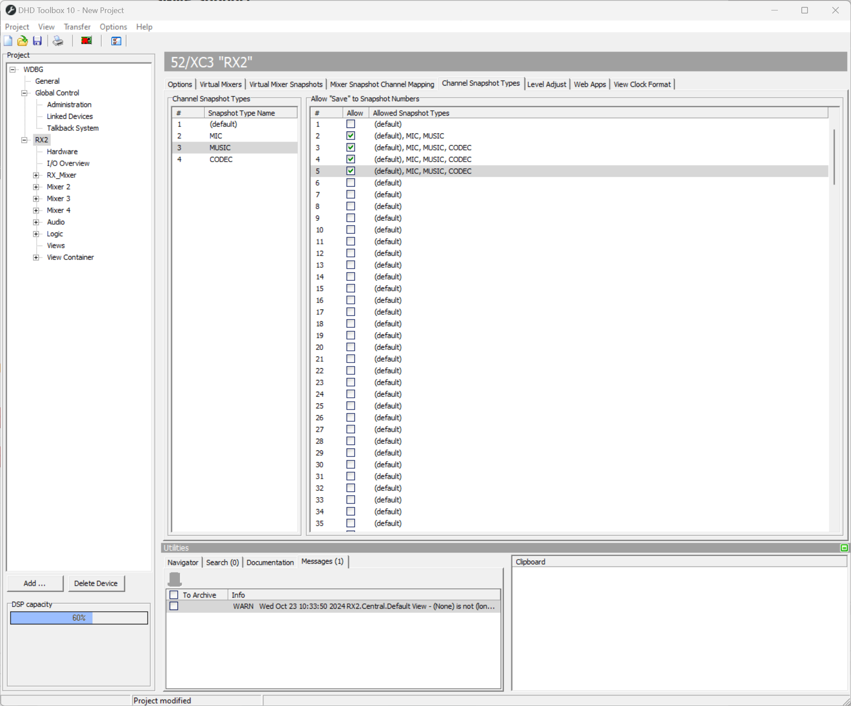
Task: Click the options checklist icon in the toolbar
Action: [x=115, y=40]
